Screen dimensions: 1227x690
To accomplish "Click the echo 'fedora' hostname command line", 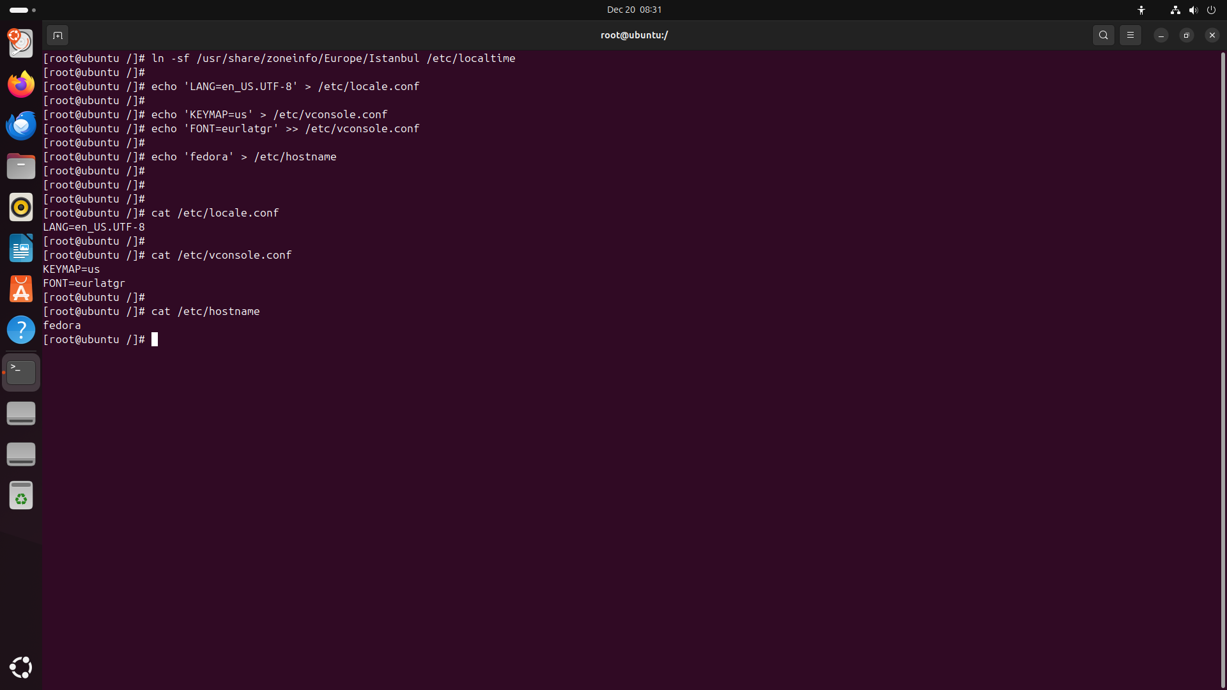I will pos(190,157).
